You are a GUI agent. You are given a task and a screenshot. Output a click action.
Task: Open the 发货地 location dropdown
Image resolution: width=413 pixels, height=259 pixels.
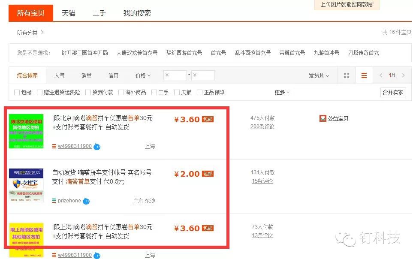click(x=319, y=75)
